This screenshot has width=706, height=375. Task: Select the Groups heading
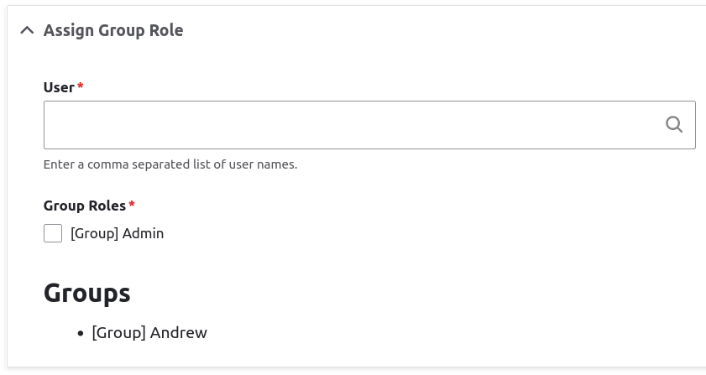point(86,293)
